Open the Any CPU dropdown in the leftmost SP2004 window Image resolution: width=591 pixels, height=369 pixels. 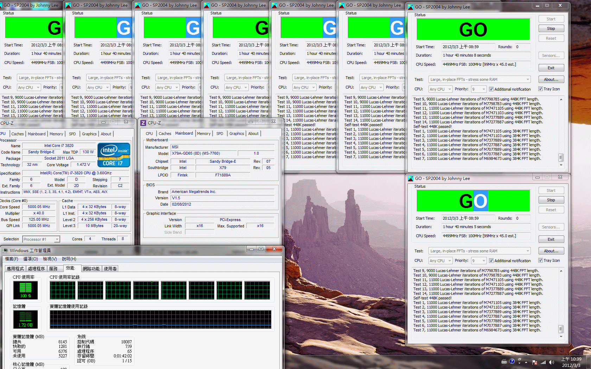click(29, 88)
